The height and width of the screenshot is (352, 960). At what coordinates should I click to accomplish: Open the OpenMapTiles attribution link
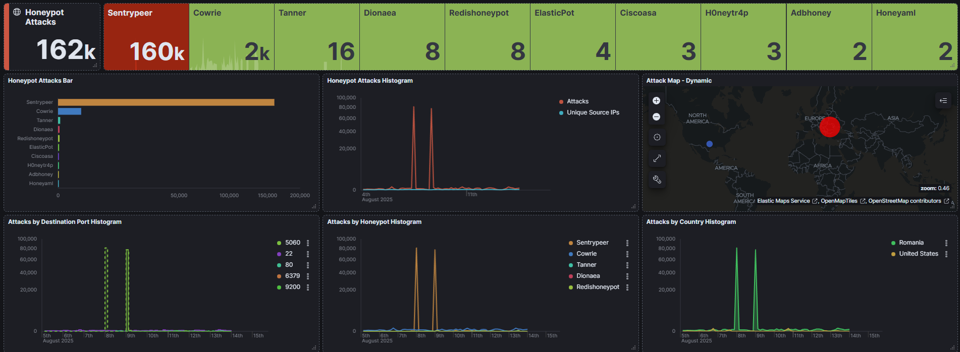point(843,201)
